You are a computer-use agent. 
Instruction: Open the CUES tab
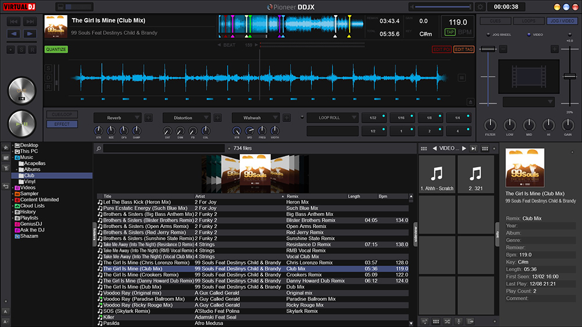[x=495, y=21]
